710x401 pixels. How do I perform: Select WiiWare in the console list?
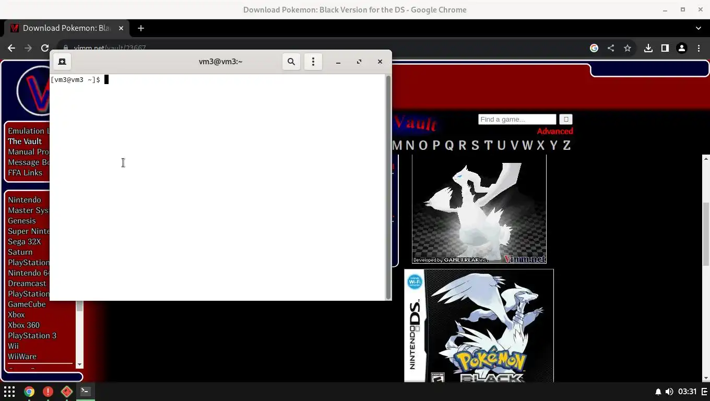[22, 357]
